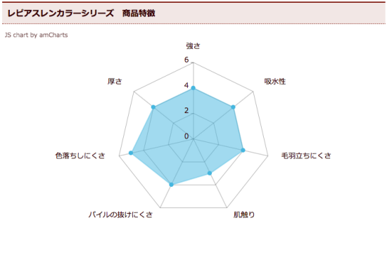
Task: Click the パイルの抜けにくさ axis label
Action: [121, 214]
